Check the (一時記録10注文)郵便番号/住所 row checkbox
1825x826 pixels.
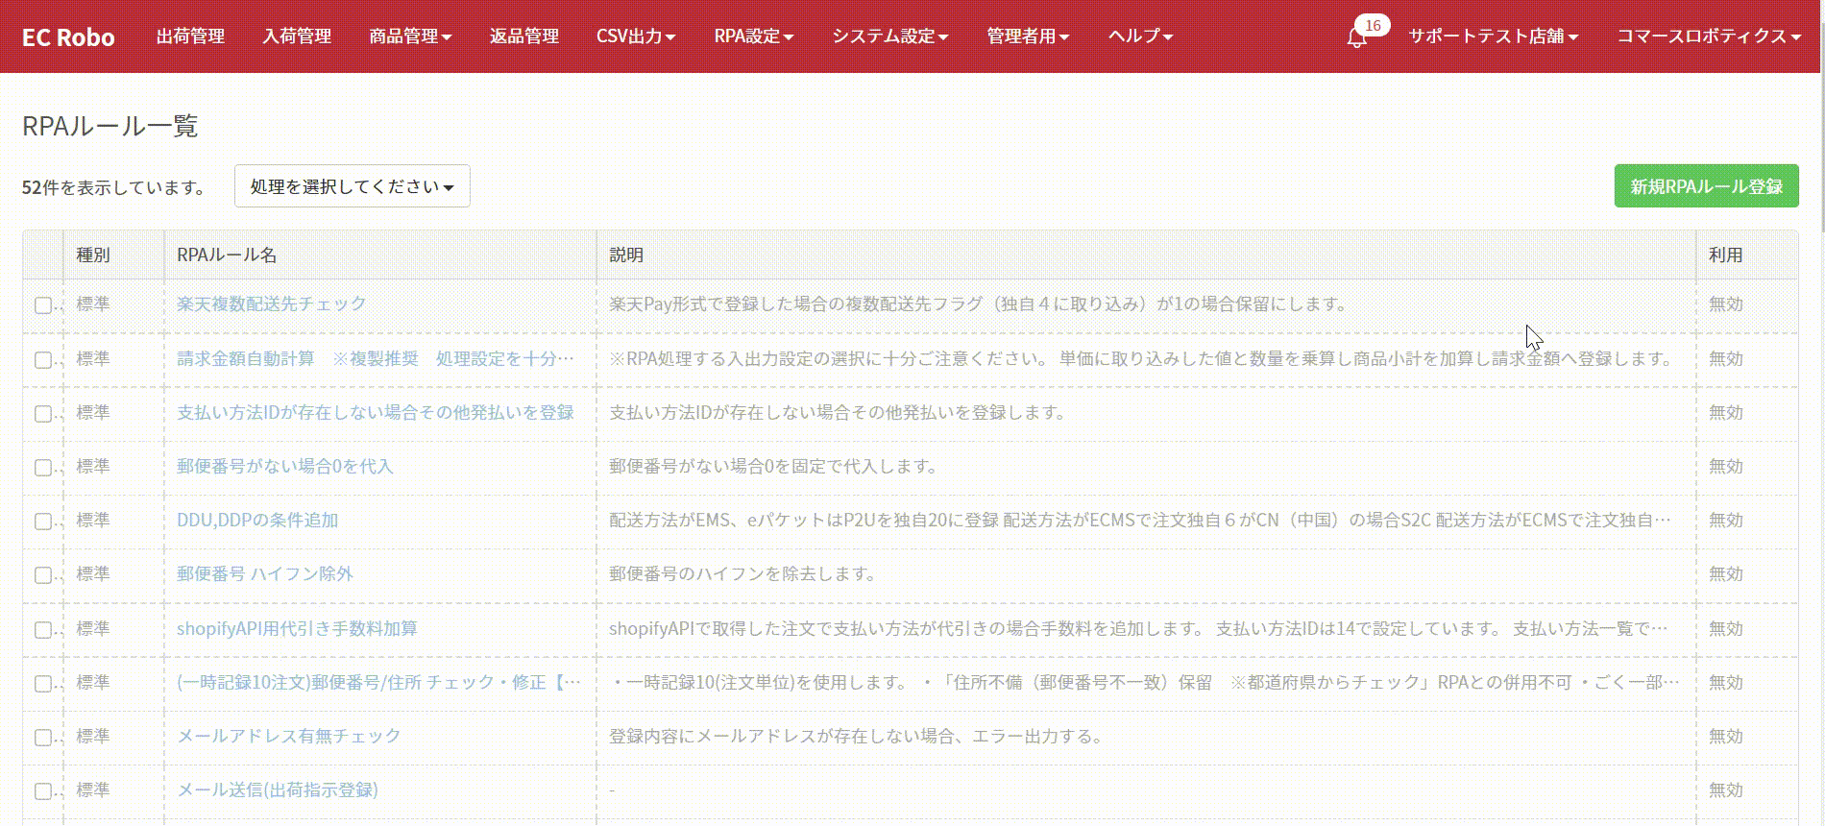pos(43,684)
